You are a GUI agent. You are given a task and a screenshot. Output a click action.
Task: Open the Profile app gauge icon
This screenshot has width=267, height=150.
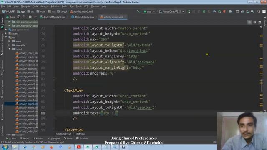pyautogui.click(x=214, y=11)
